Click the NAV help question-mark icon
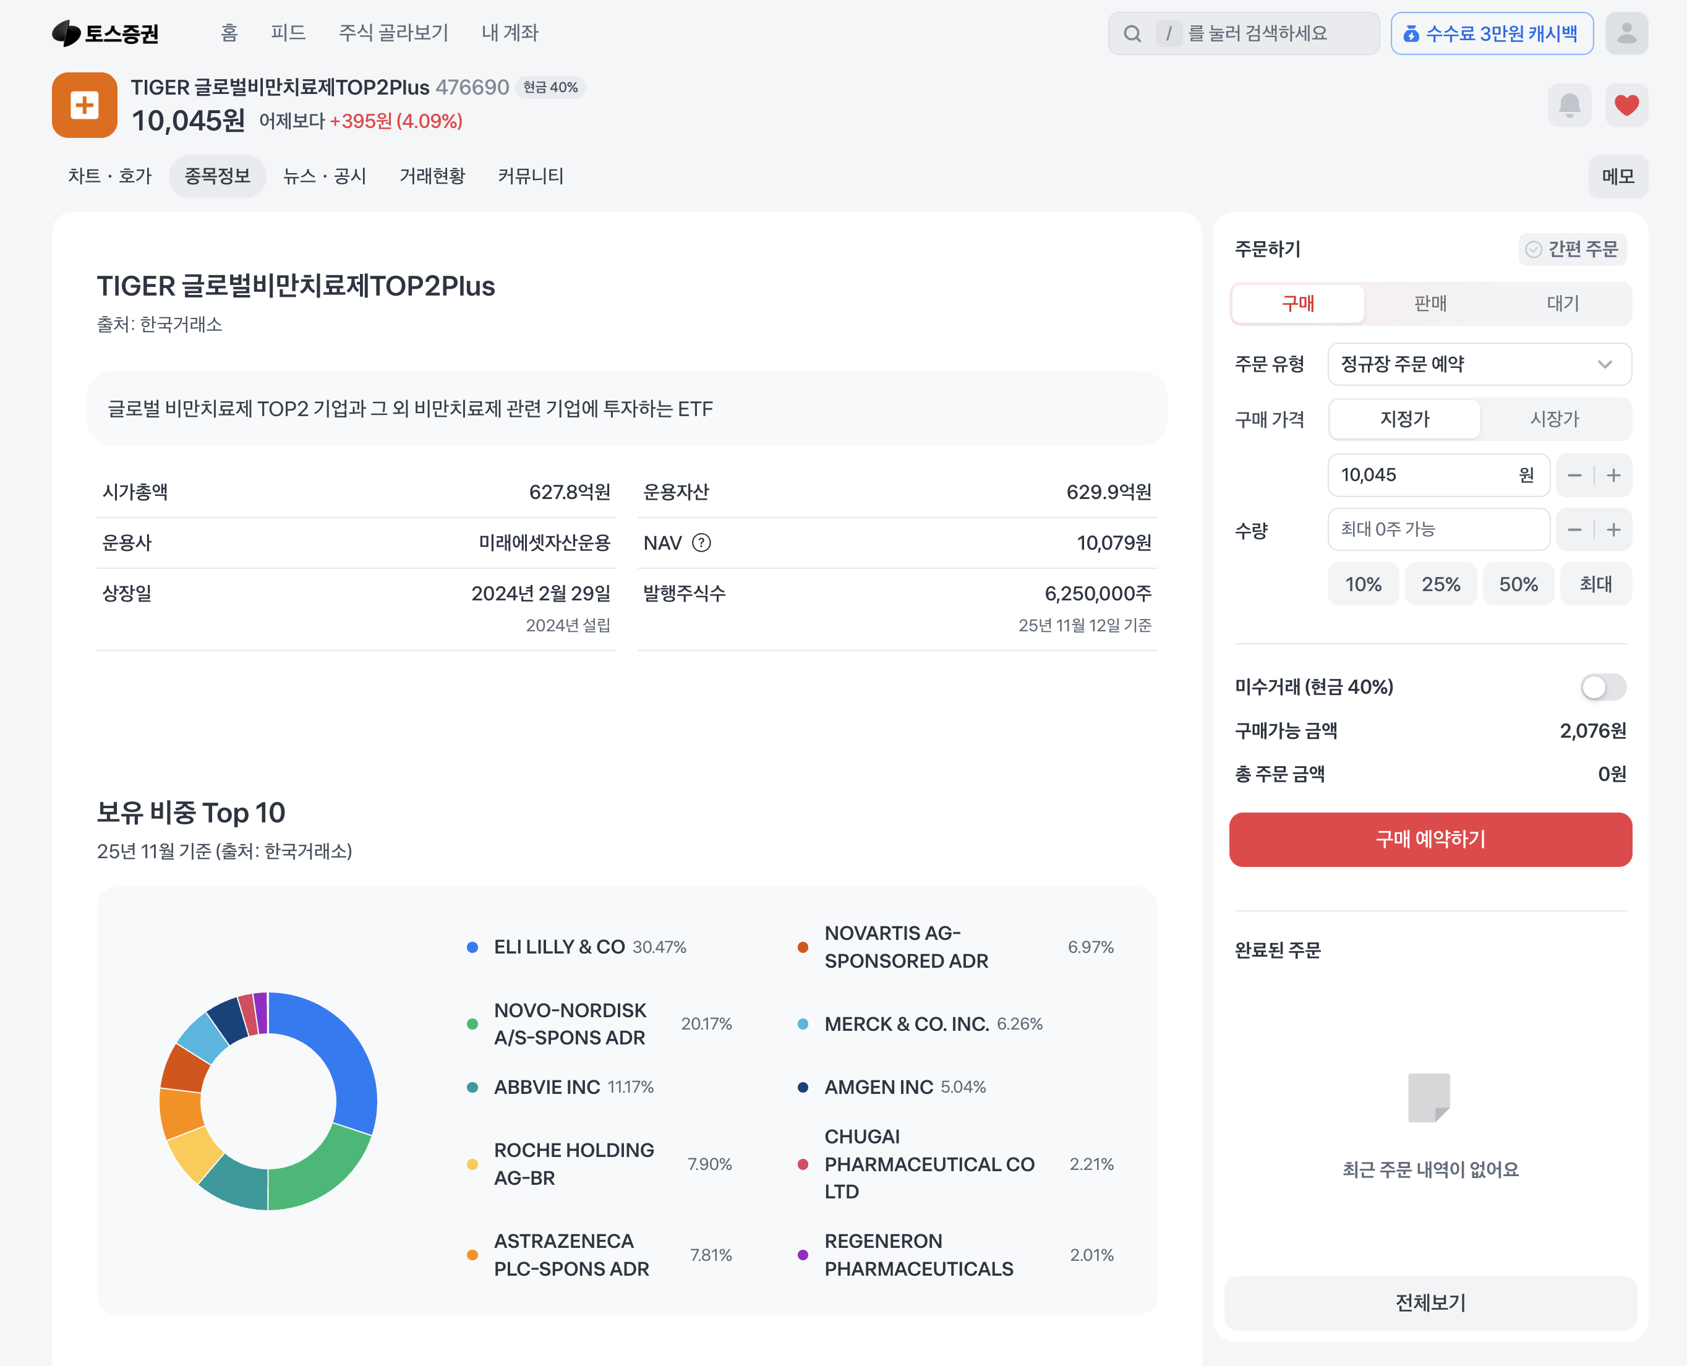The height and width of the screenshot is (1366, 1687). (701, 543)
